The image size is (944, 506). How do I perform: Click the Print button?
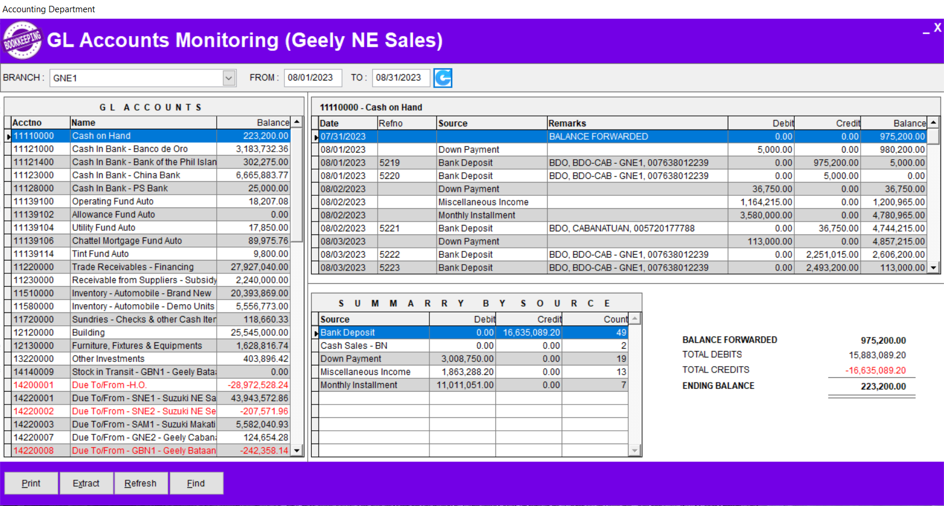31,483
